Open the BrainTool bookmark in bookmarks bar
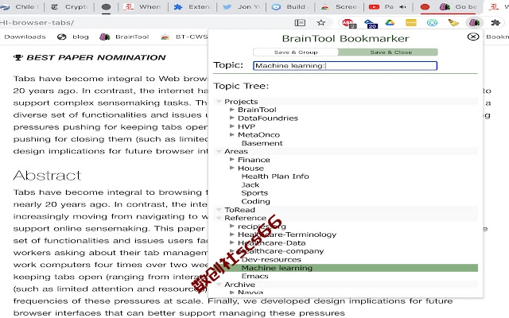 click(x=124, y=37)
